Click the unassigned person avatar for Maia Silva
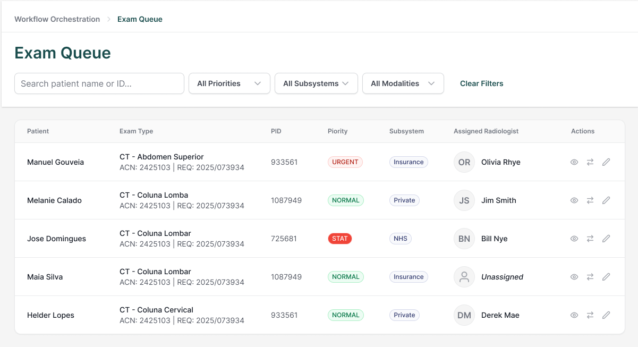 [x=464, y=277]
